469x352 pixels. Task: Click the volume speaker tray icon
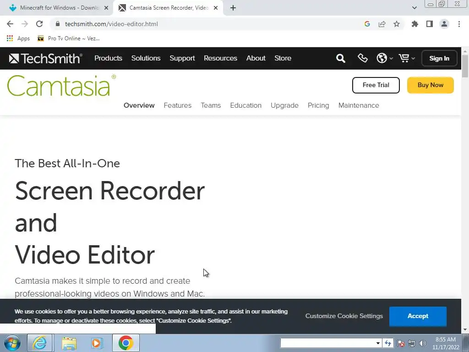(422, 343)
